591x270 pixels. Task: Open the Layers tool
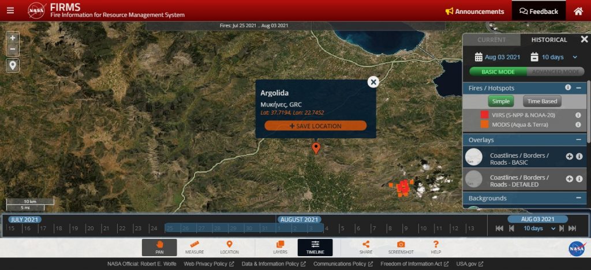pyautogui.click(x=280, y=248)
